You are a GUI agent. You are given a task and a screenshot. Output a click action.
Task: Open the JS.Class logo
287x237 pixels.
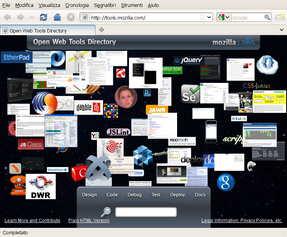click(31, 144)
